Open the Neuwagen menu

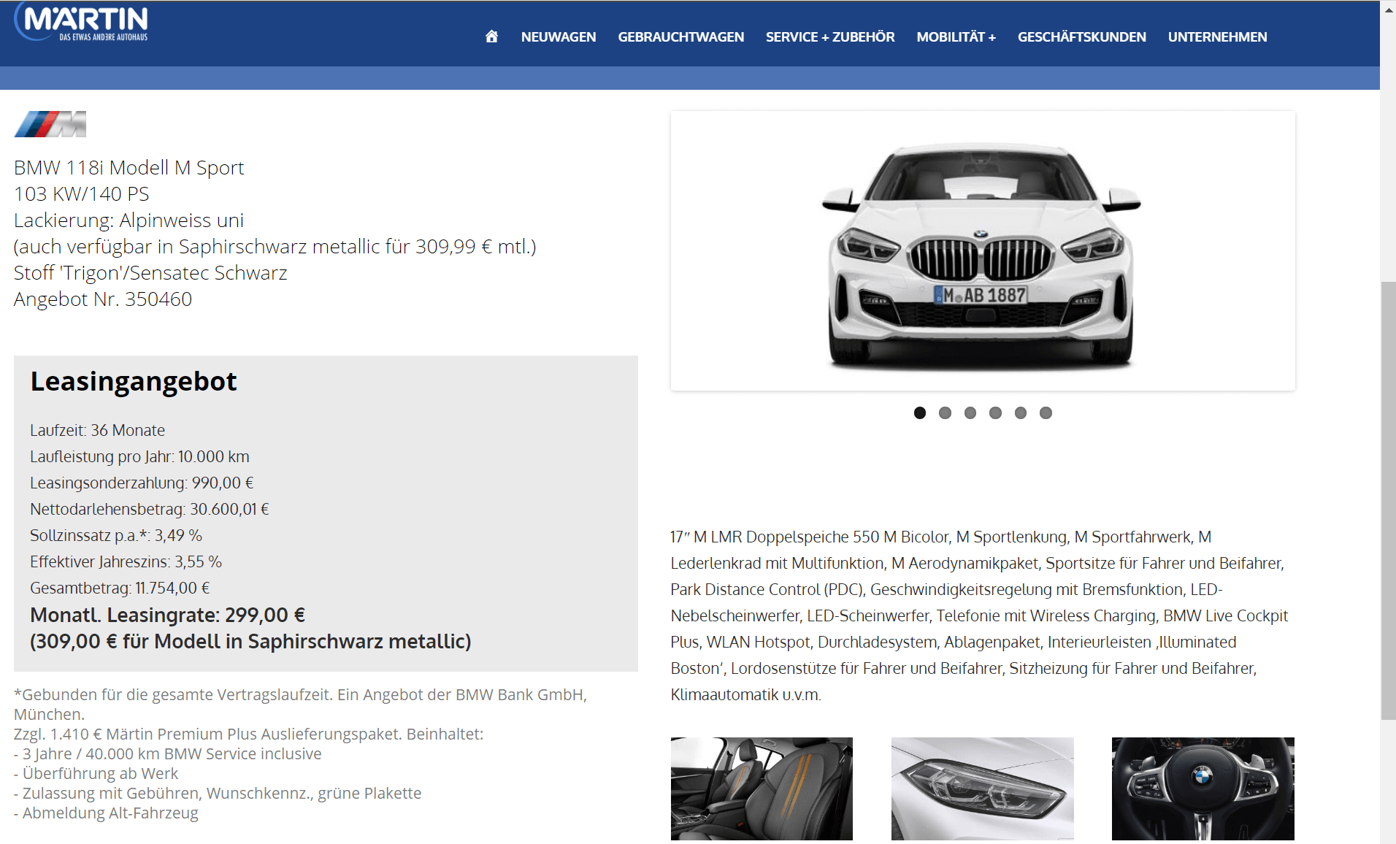pos(559,37)
